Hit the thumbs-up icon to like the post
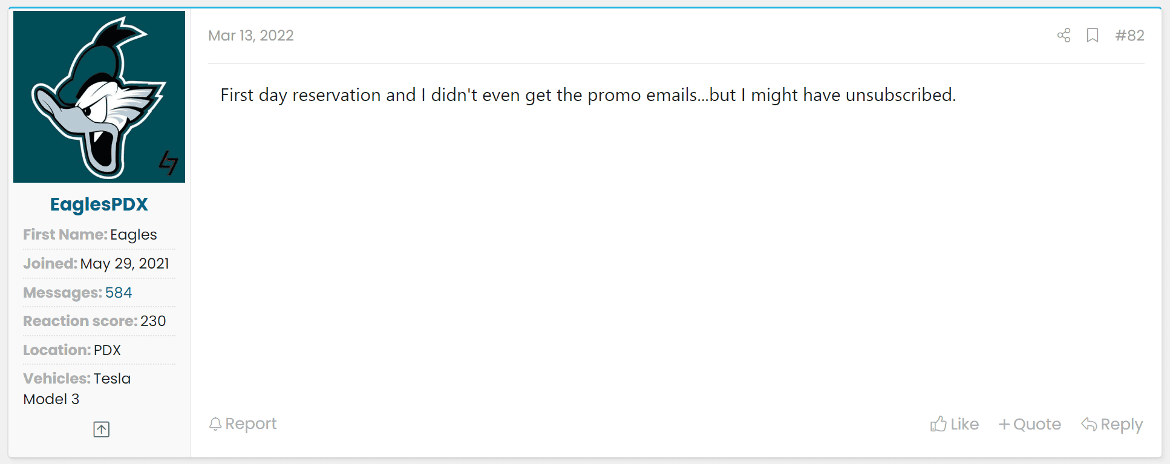Image resolution: width=1170 pixels, height=464 pixels. (x=938, y=424)
